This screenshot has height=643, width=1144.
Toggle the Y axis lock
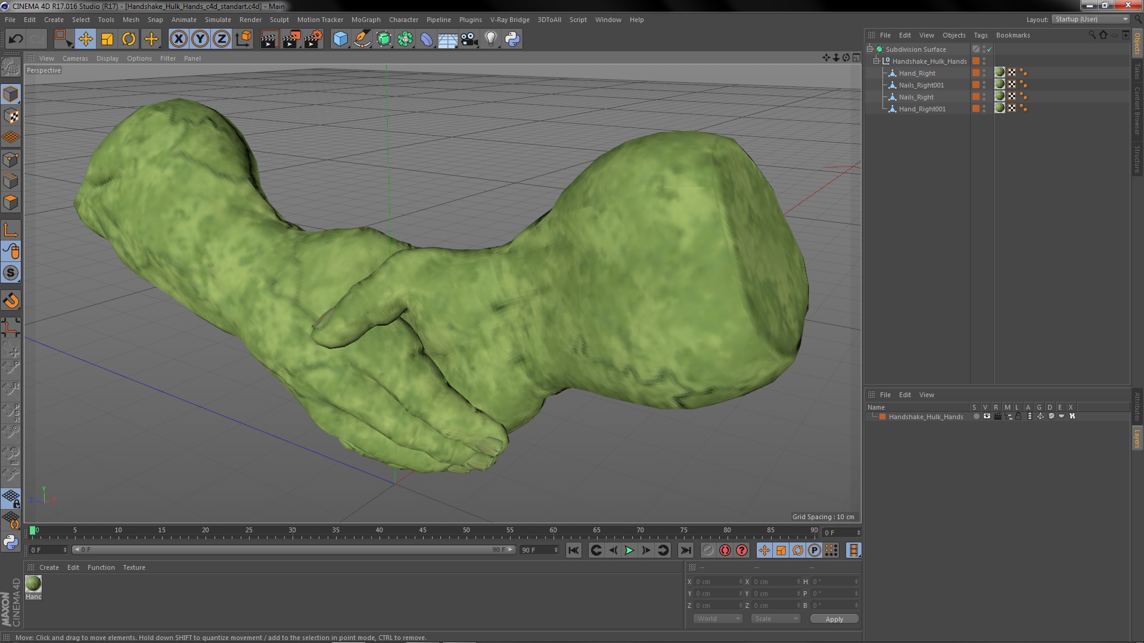(200, 39)
